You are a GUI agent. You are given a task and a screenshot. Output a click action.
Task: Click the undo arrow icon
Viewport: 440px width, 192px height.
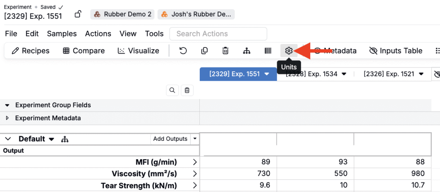point(183,51)
